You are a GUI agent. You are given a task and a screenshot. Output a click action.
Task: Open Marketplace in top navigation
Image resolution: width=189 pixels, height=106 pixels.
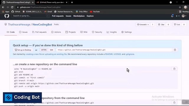(x=79, y=16)
